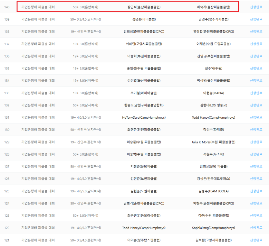The height and width of the screenshot is (246, 269).
Task: Click the 기업은행배 피클볼 대회 cell in row 138
Action: tap(38, 32)
